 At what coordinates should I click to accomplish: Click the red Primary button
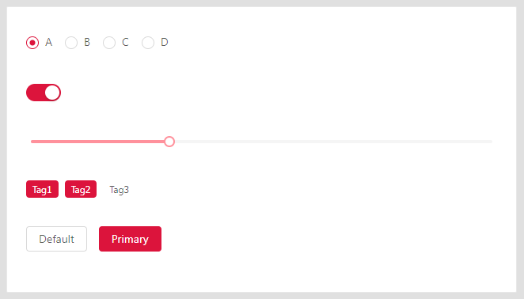pos(130,239)
